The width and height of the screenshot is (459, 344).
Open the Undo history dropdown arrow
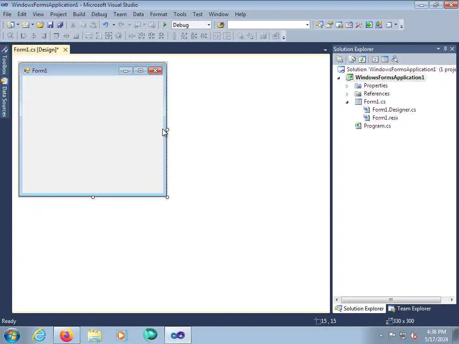(113, 25)
